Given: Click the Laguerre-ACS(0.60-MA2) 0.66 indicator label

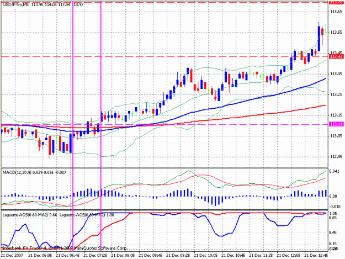Looking at the screenshot, I should click(x=30, y=215).
